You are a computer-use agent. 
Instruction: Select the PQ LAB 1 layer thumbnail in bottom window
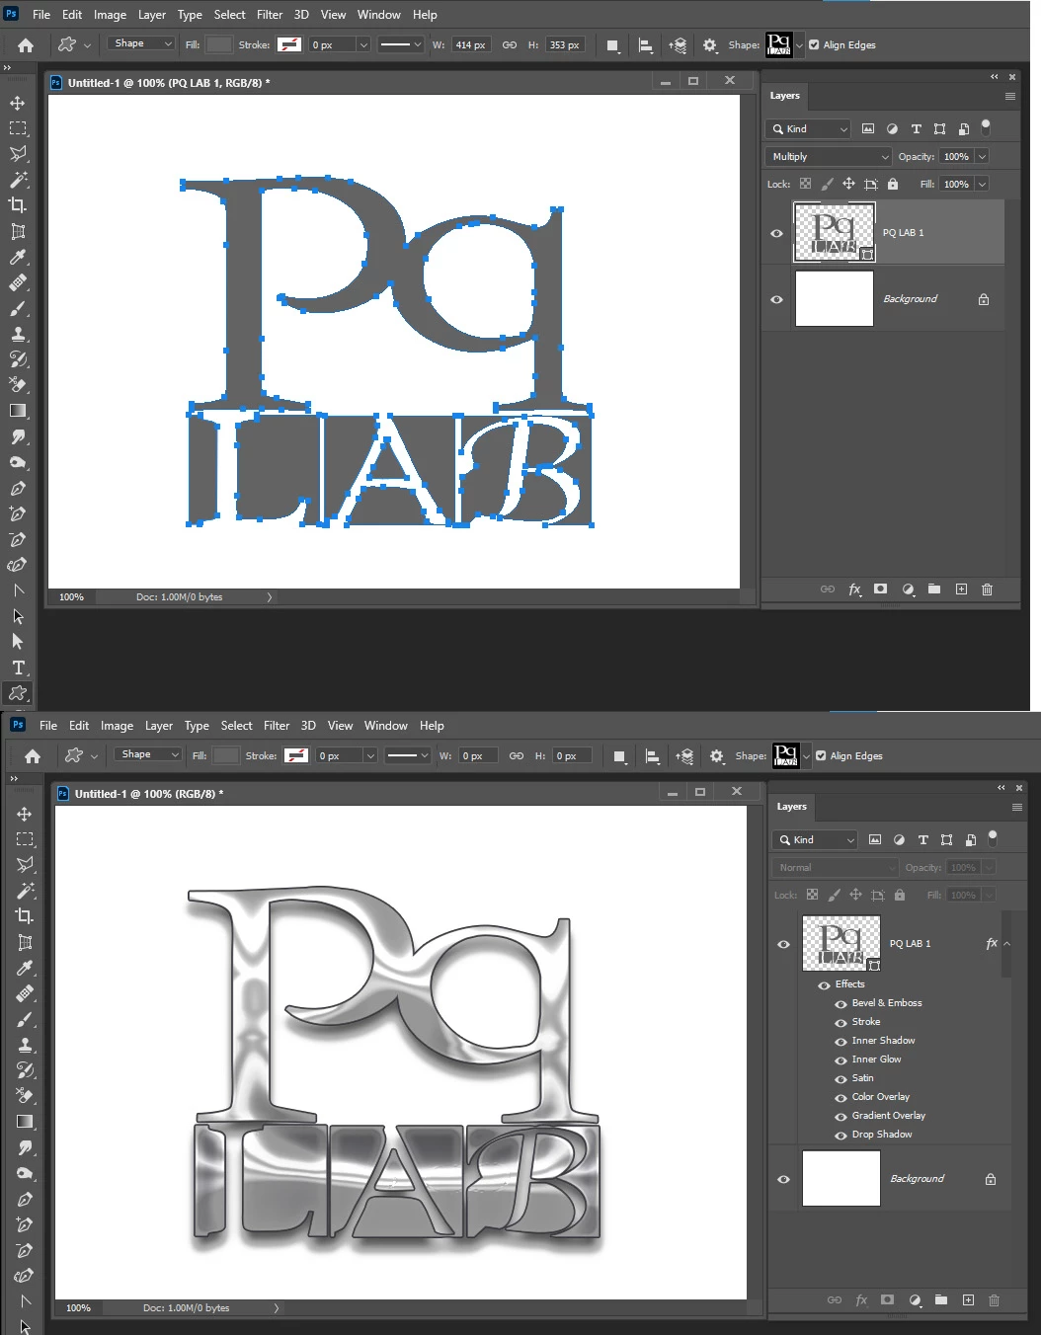point(841,943)
